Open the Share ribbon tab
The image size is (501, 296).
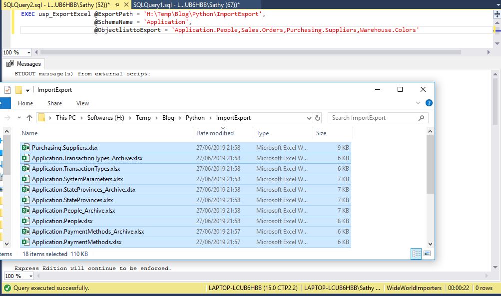pos(54,103)
